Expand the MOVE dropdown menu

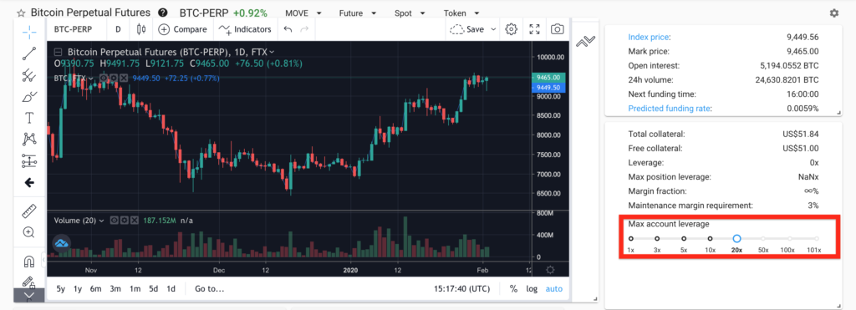(x=303, y=13)
